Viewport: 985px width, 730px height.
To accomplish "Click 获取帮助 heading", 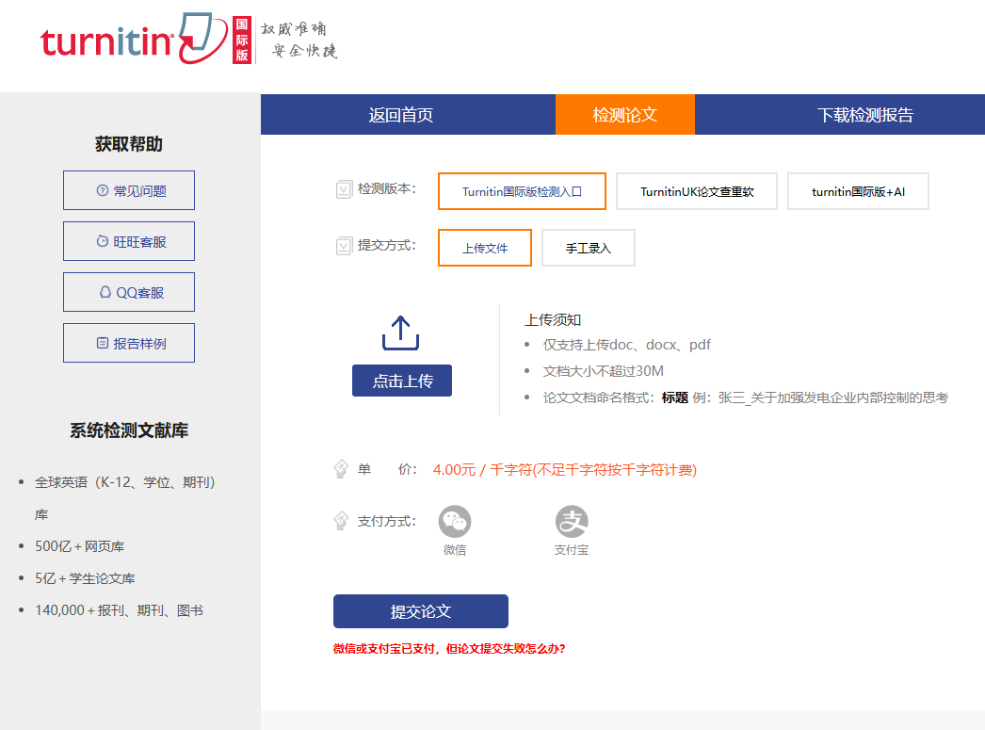I will [x=129, y=144].
